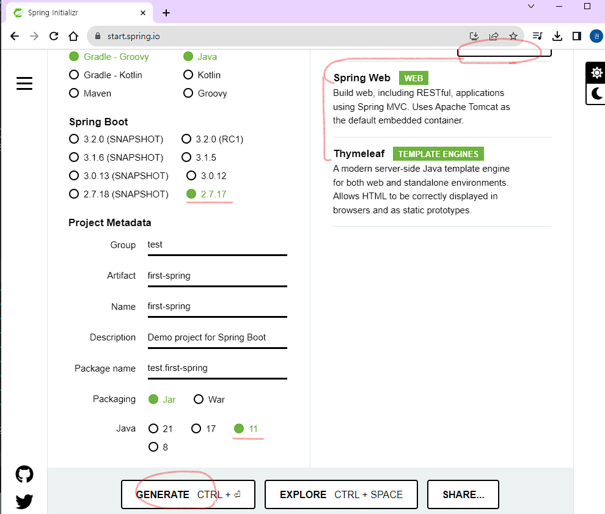Open tab search chevron

(531, 6)
